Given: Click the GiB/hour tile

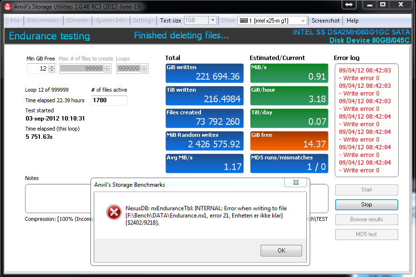Looking at the screenshot, I should [x=289, y=96].
